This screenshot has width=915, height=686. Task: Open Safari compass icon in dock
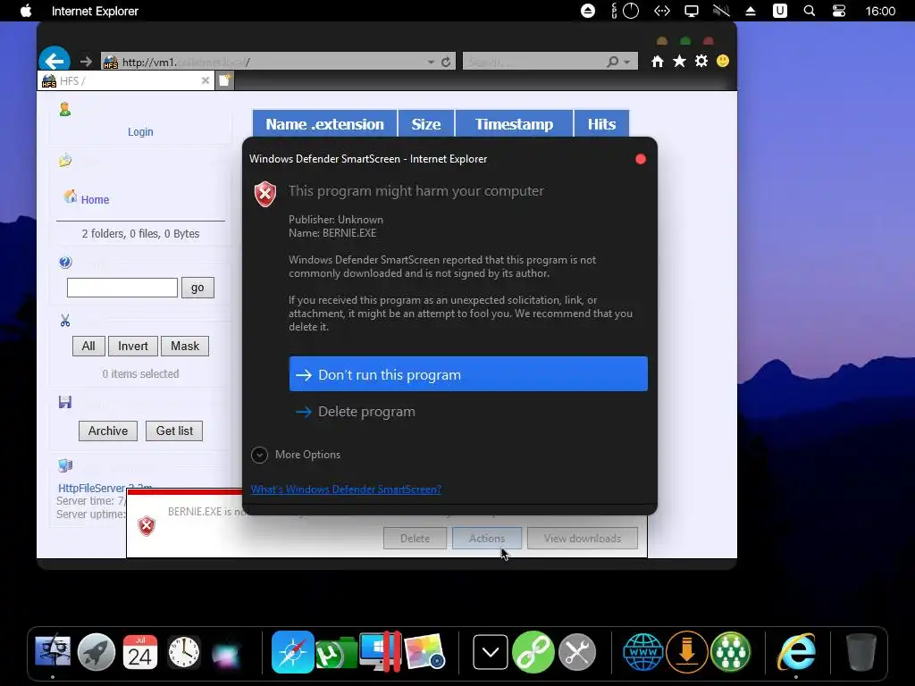point(292,651)
